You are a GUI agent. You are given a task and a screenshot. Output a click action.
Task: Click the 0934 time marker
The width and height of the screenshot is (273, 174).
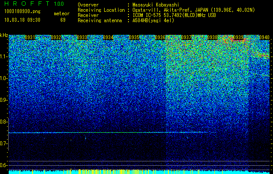(x=108, y=37)
